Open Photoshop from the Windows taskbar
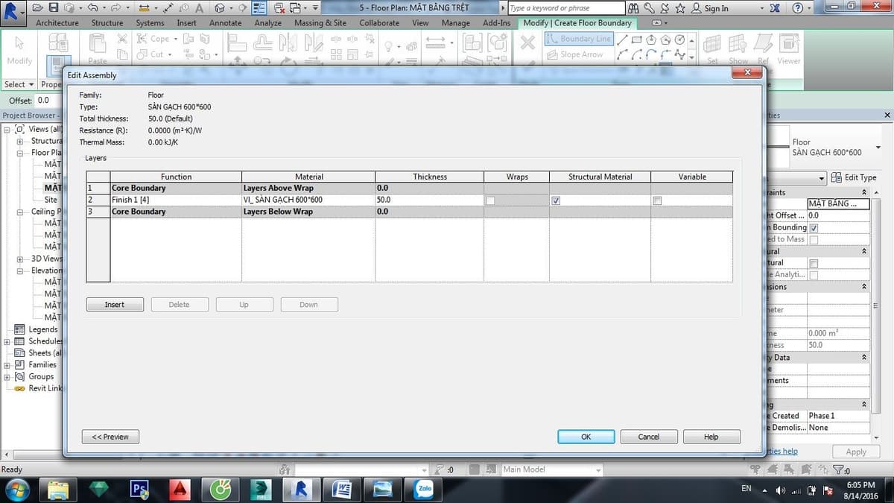The width and height of the screenshot is (894, 503). [139, 489]
